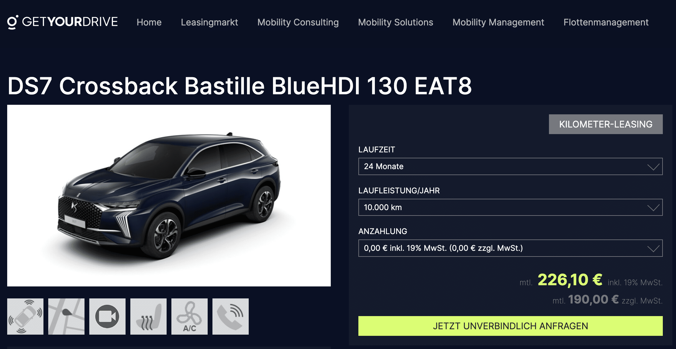
Task: Click Jetzt unverbindlich anfragen button
Action: tap(510, 326)
